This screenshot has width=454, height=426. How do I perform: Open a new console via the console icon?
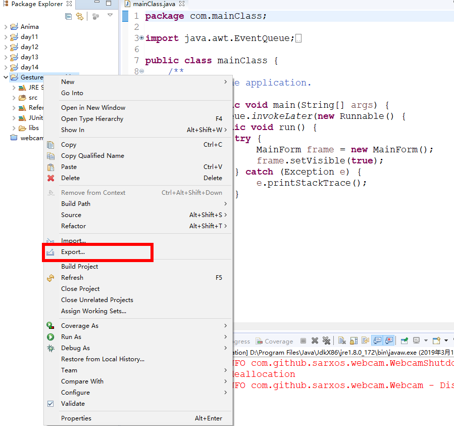[x=435, y=340]
